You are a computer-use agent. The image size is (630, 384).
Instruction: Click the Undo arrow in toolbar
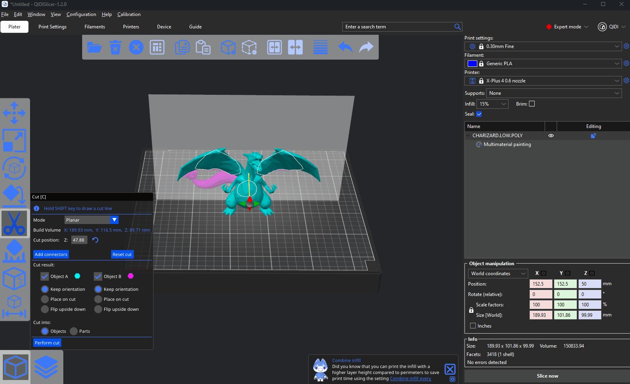[x=345, y=47]
